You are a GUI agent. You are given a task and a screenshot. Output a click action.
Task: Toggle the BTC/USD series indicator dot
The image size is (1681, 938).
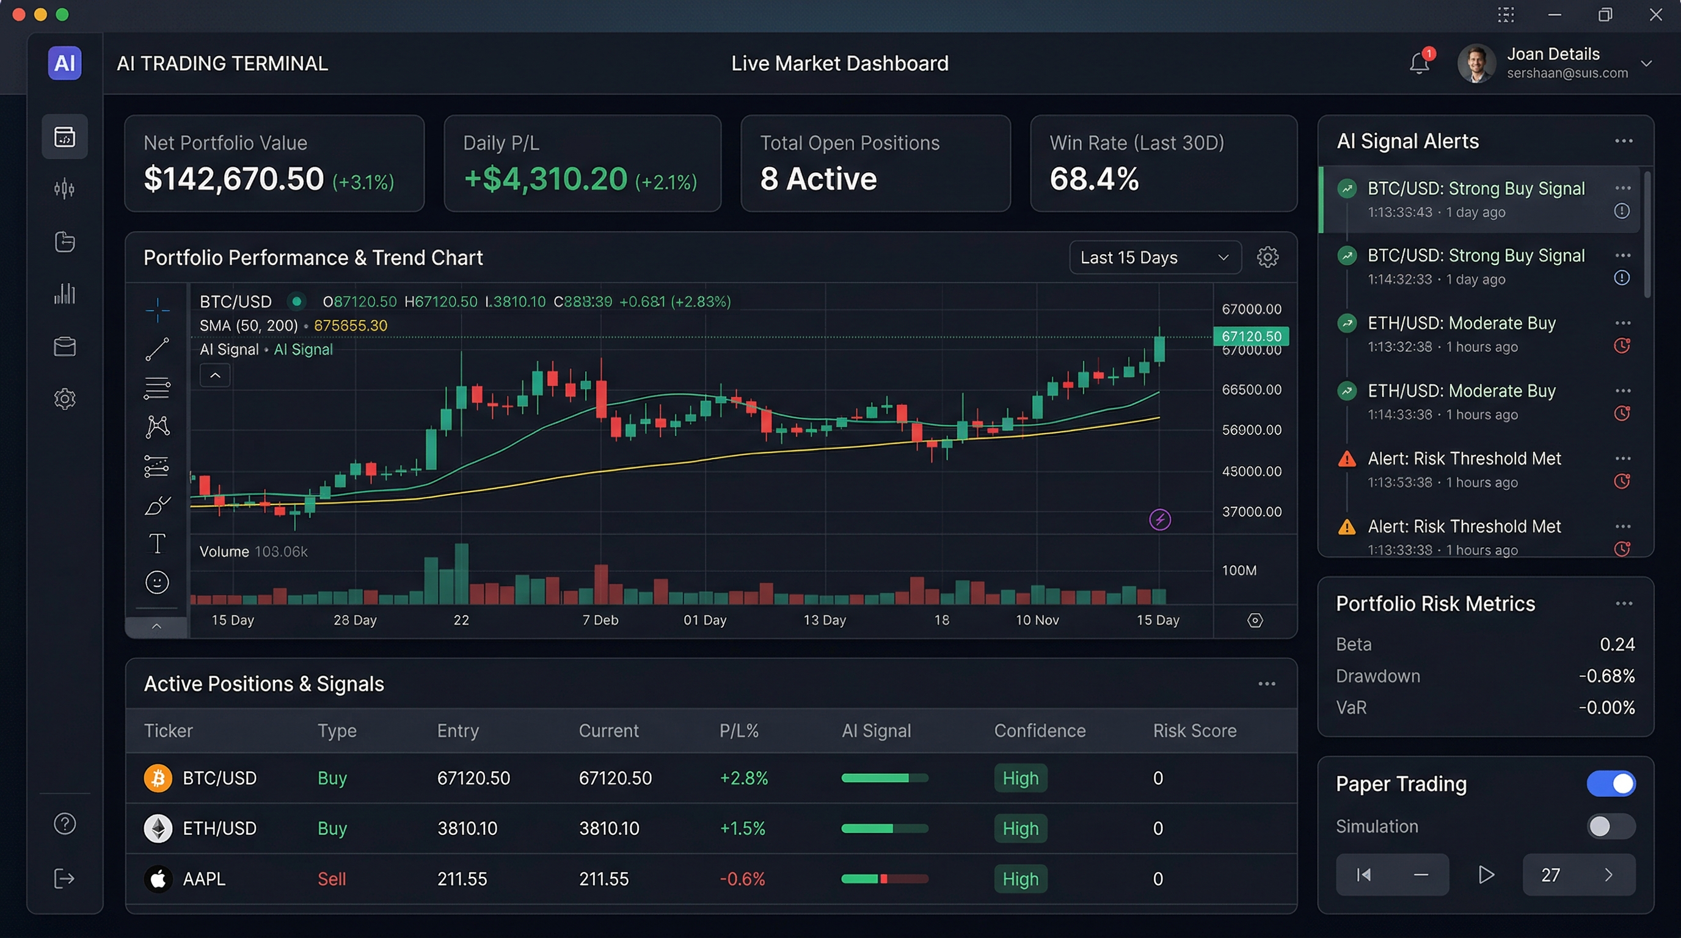coord(297,301)
